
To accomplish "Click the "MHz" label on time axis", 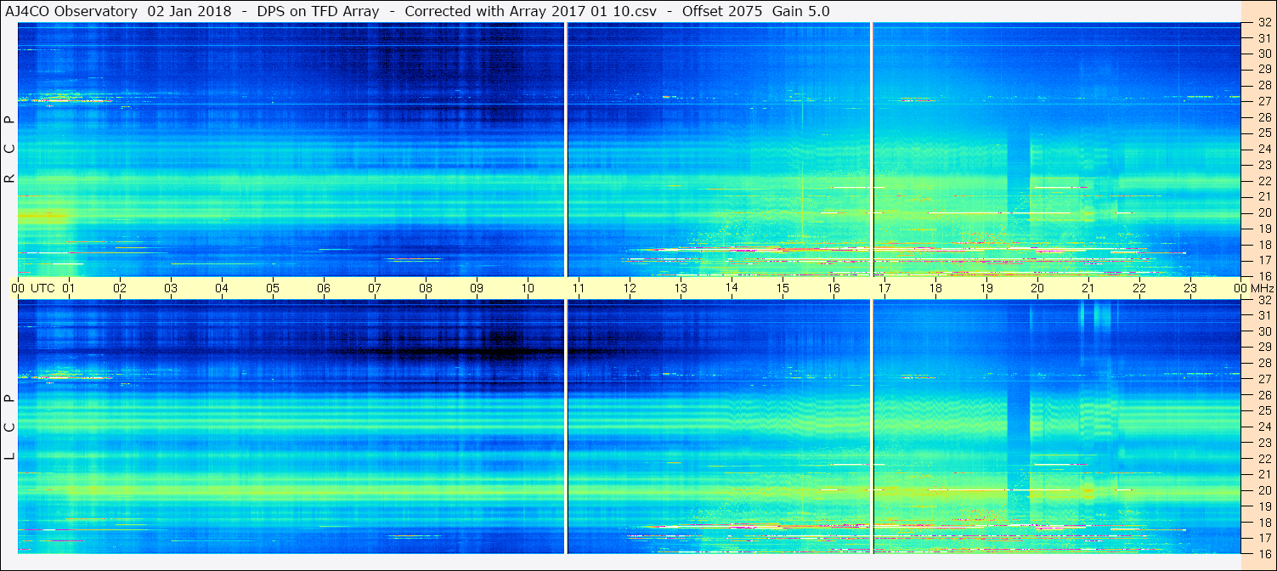I will [1261, 288].
